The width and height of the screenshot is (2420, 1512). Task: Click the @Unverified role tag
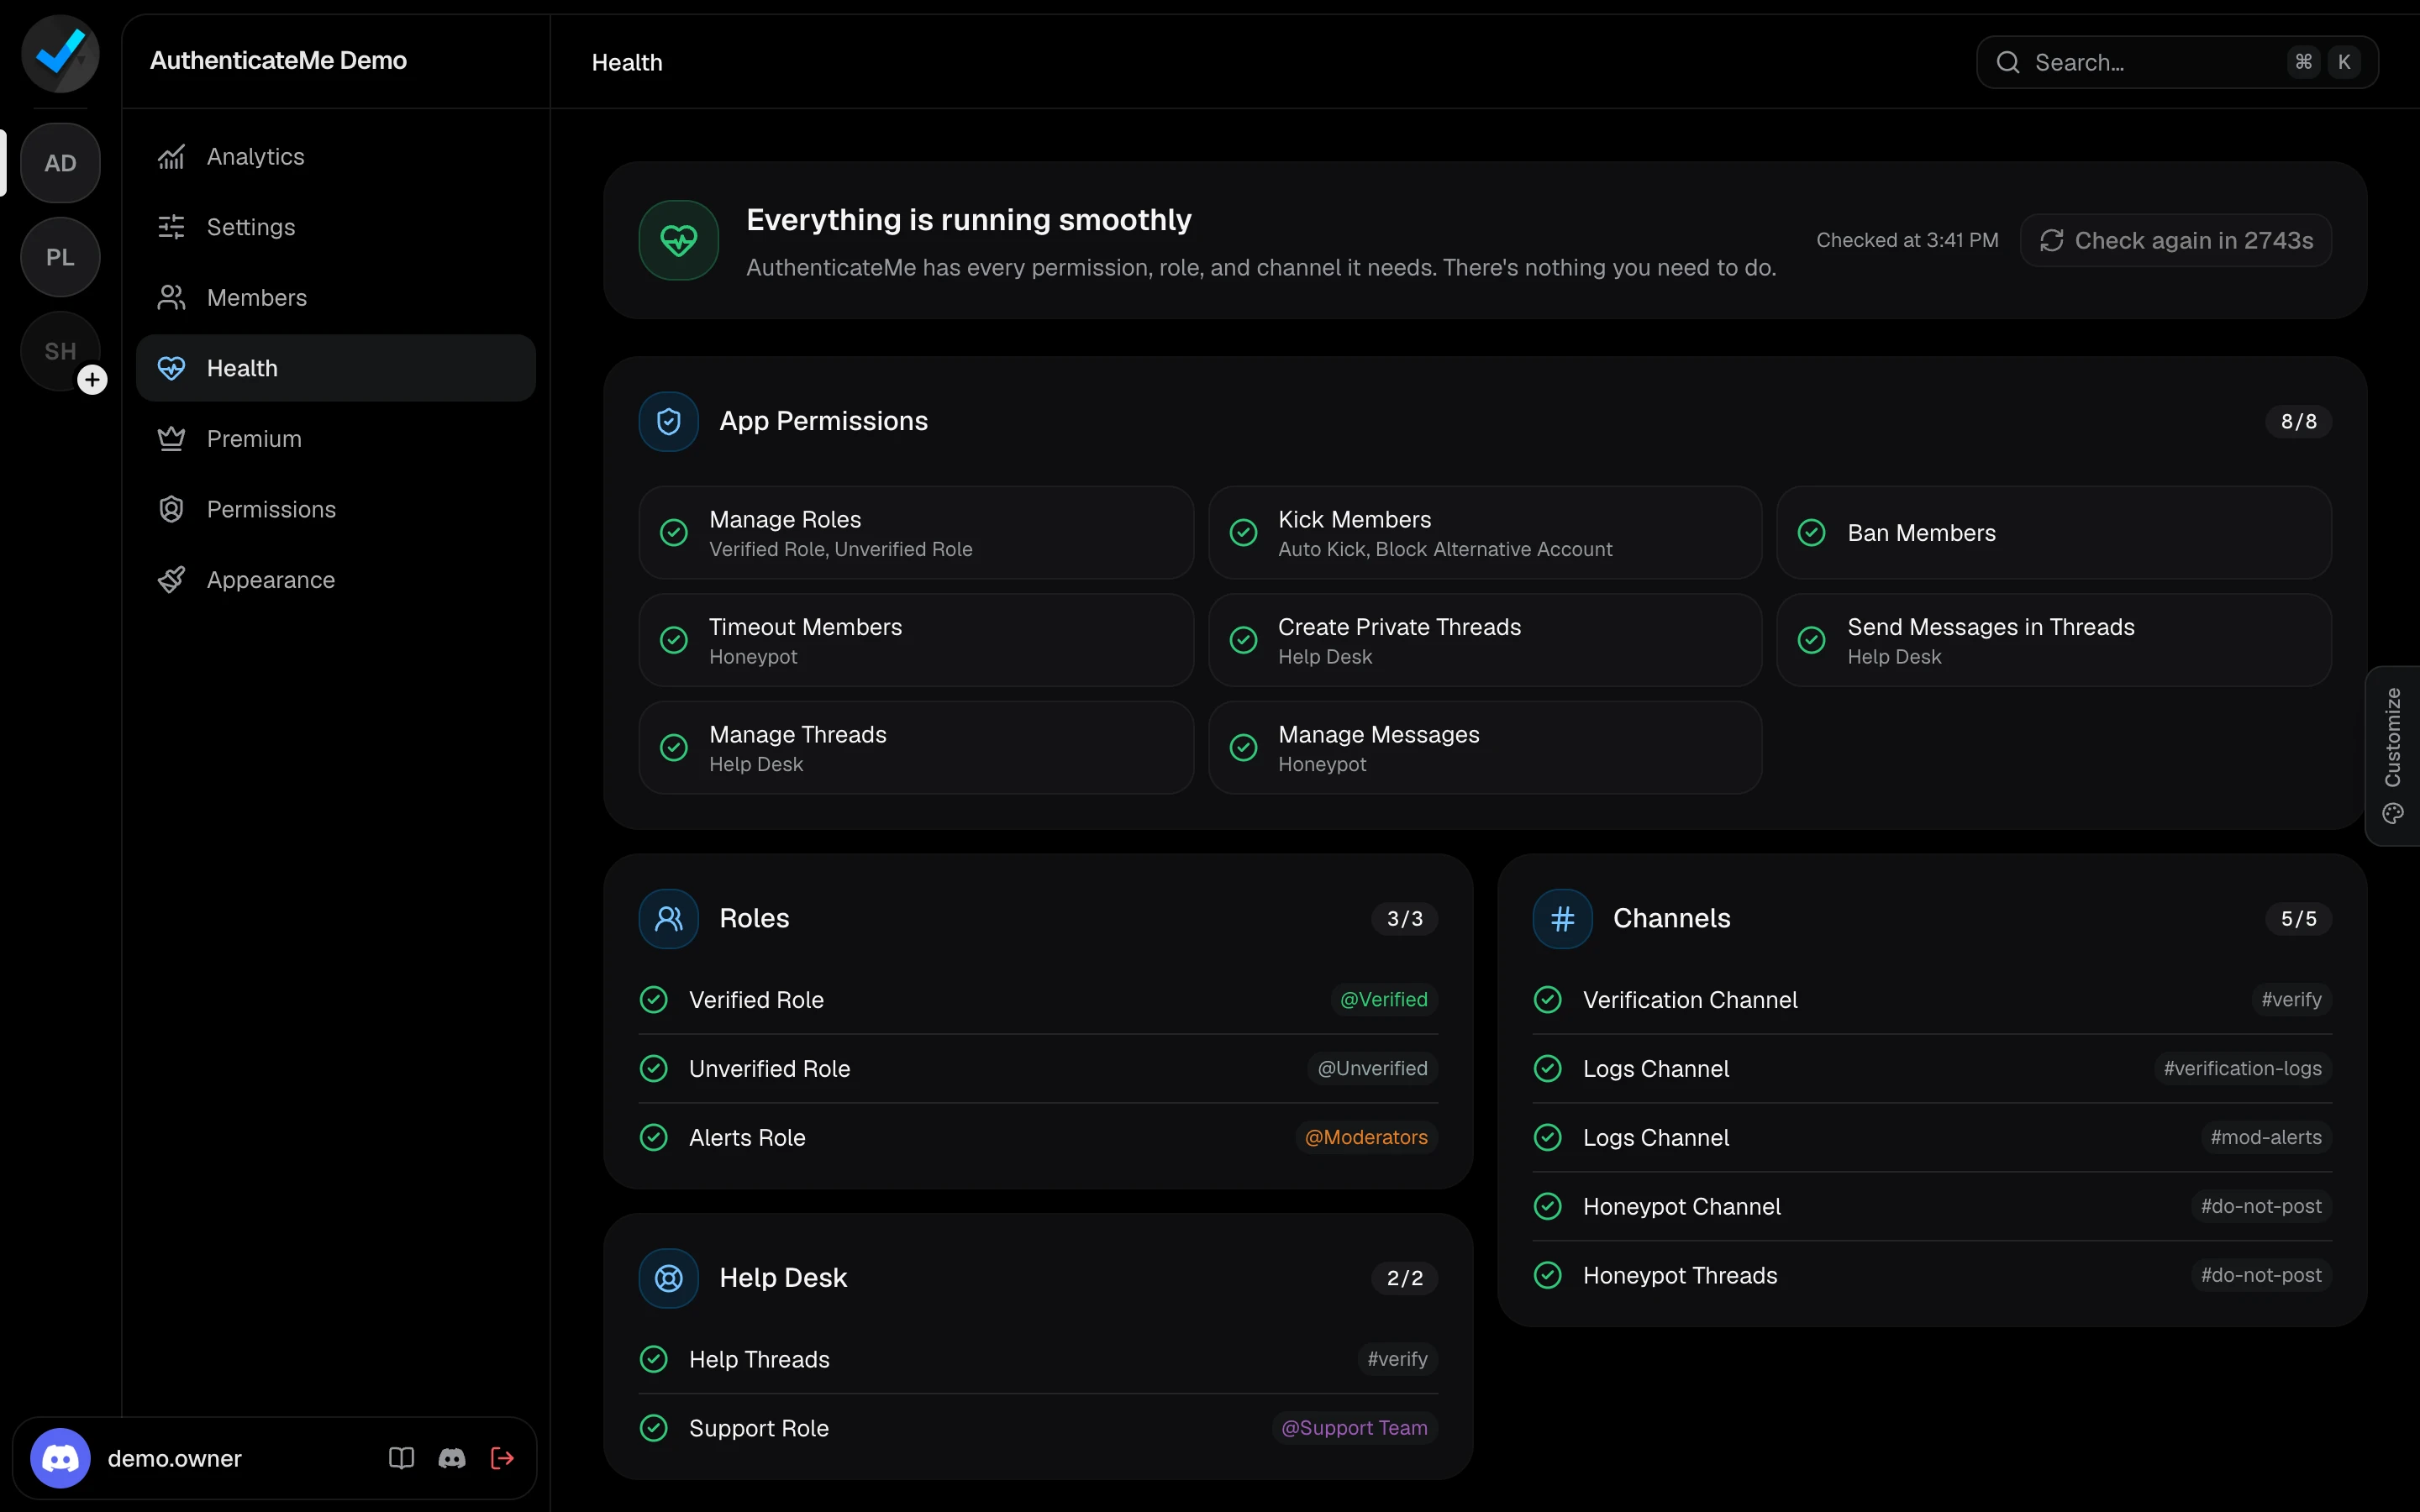(x=1372, y=1068)
